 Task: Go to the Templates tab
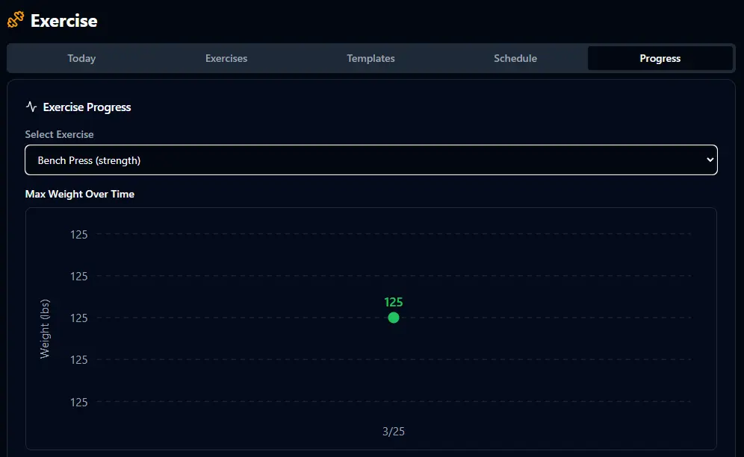pos(371,58)
